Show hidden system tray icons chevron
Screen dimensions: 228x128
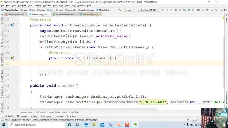click(x=183, y=125)
